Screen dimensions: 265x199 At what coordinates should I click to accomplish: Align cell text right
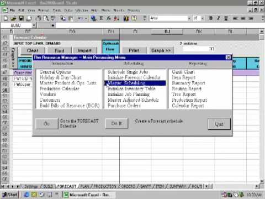(x=251, y=18)
